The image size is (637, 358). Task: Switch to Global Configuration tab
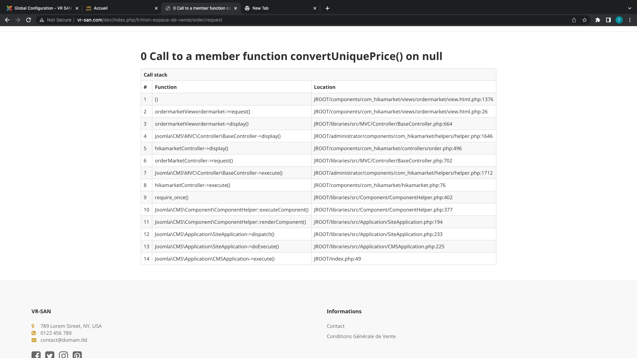[43, 8]
